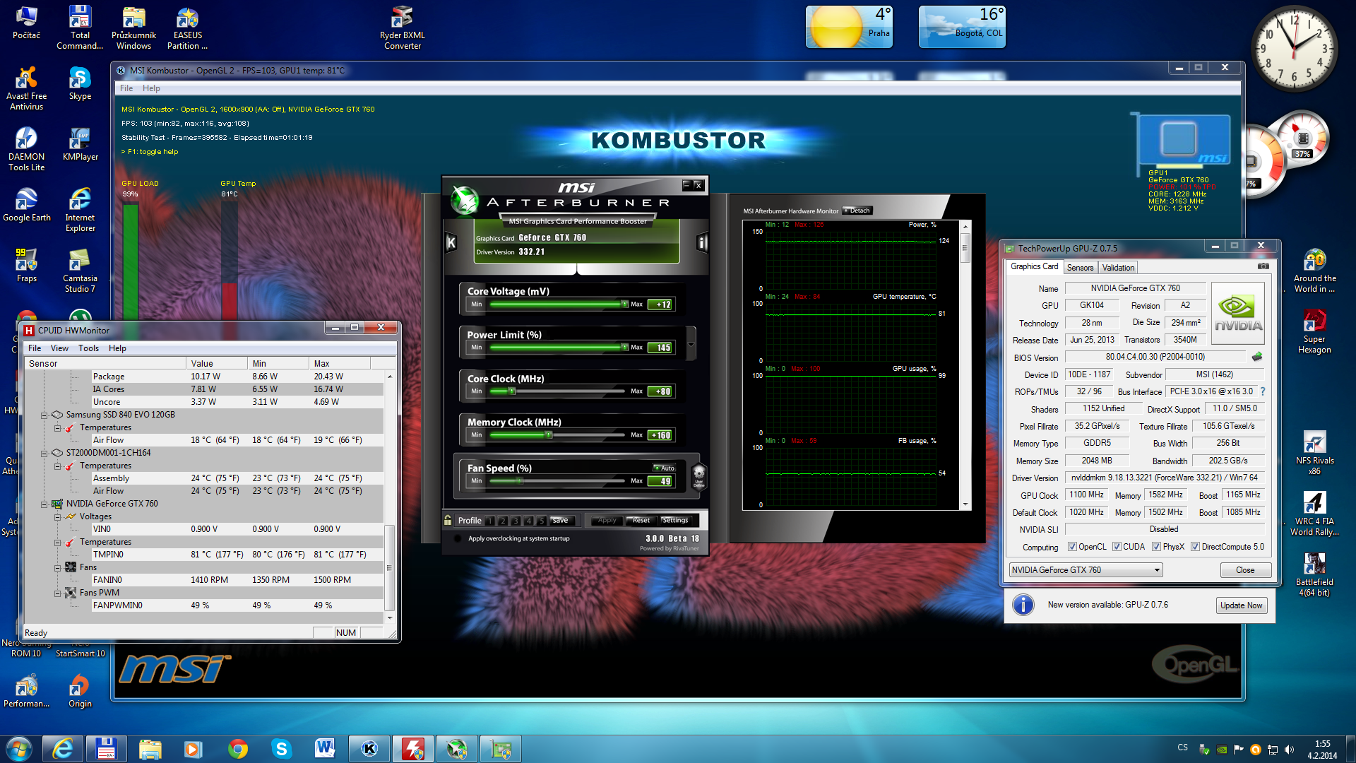Screen dimensions: 1356x763
Task: Open HWMonitor View menu
Action: [x=59, y=348]
